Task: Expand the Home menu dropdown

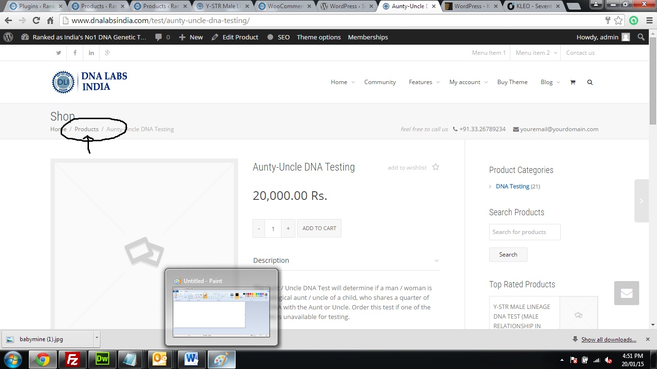Action: pyautogui.click(x=342, y=82)
